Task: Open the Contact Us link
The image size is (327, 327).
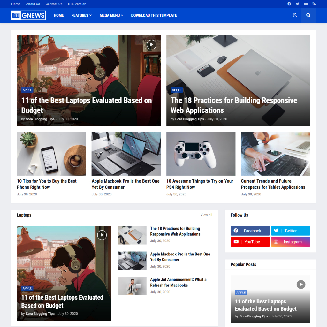Action: (54, 4)
